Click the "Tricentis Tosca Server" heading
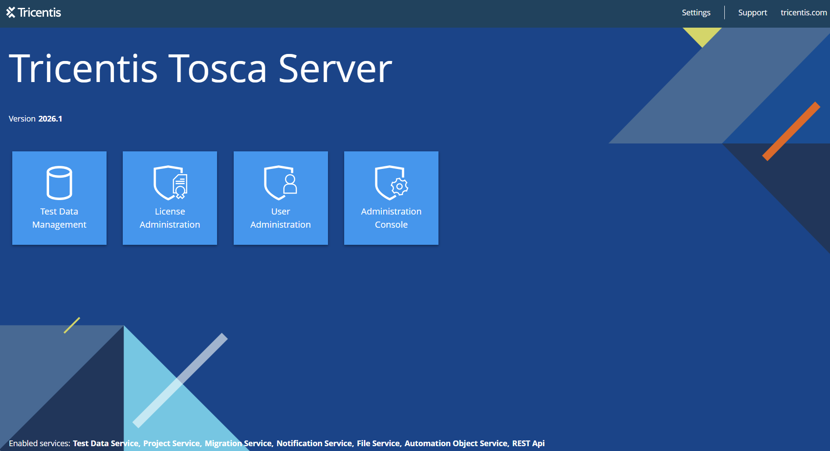This screenshot has width=830, height=451. coord(200,68)
